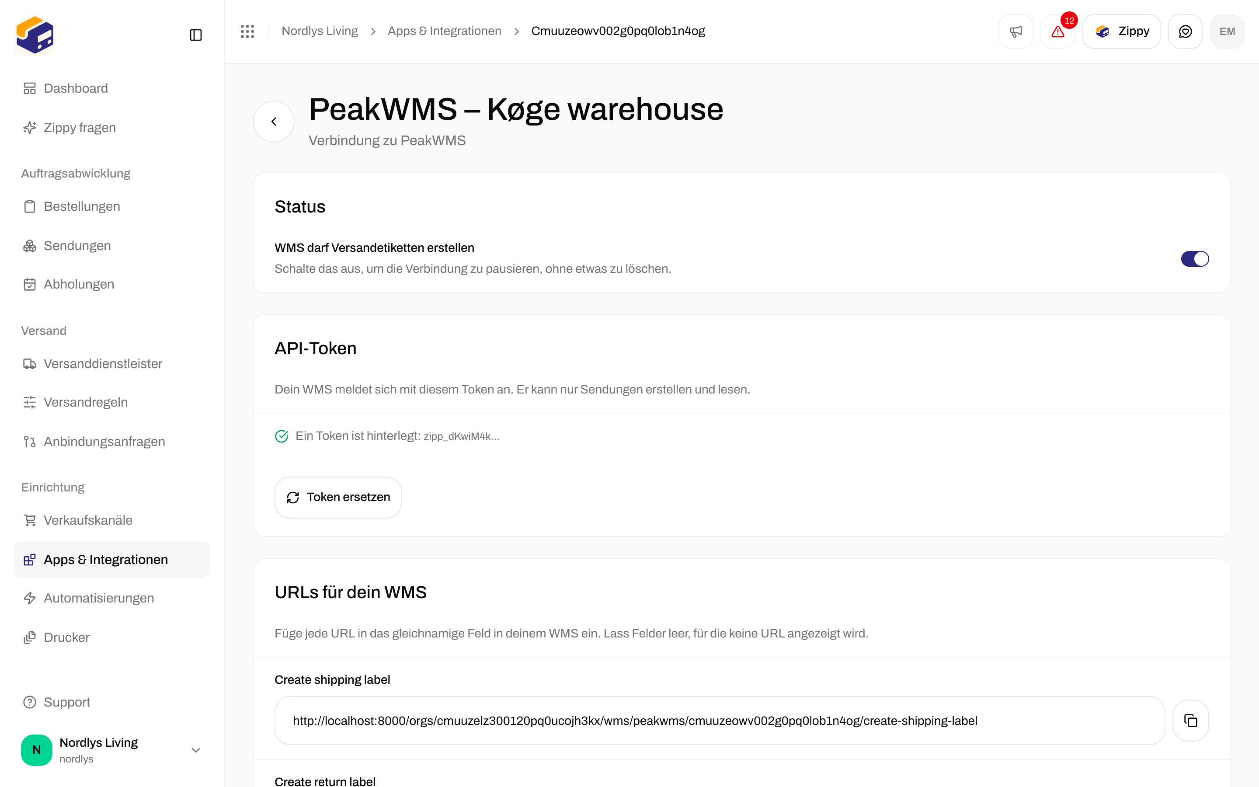Click the Token ersetzen button
The image size is (1259, 787).
338,497
